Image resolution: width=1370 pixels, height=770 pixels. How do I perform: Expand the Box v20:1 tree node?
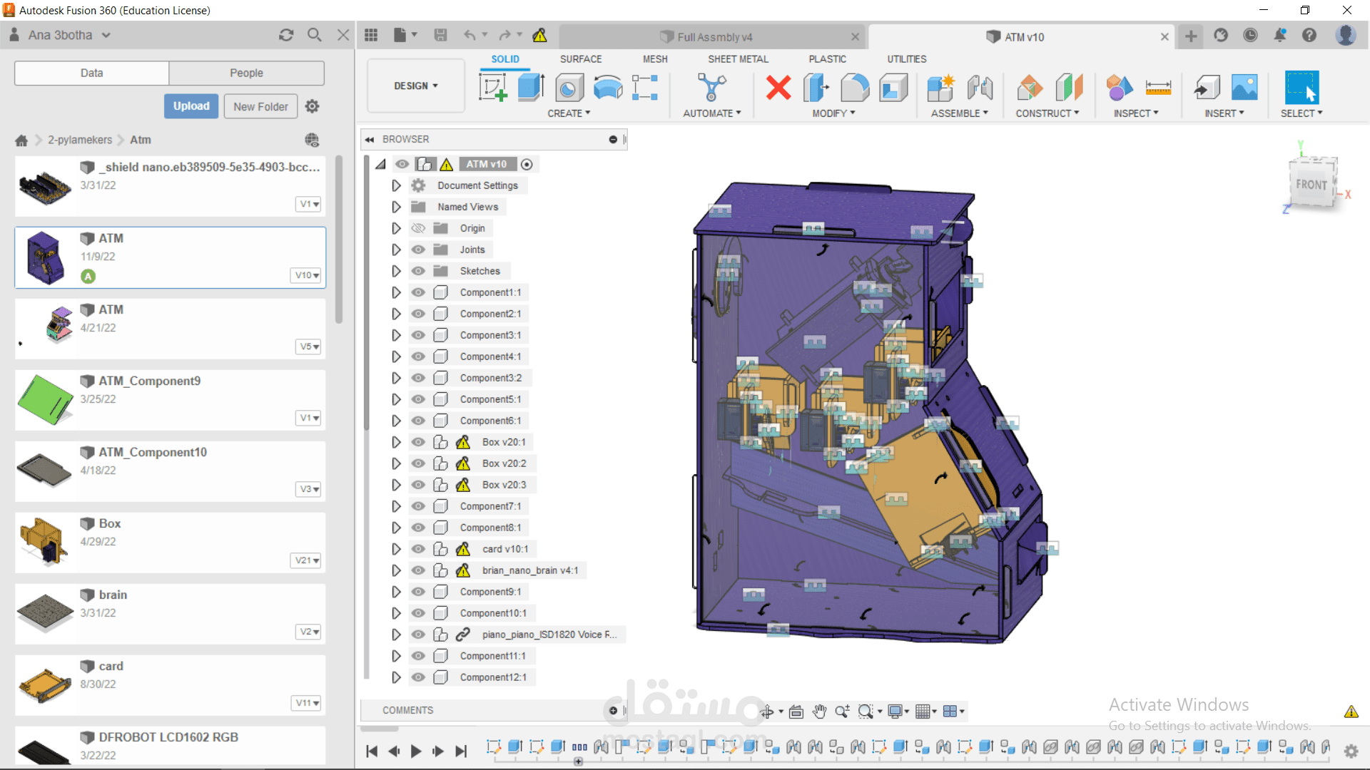(396, 442)
